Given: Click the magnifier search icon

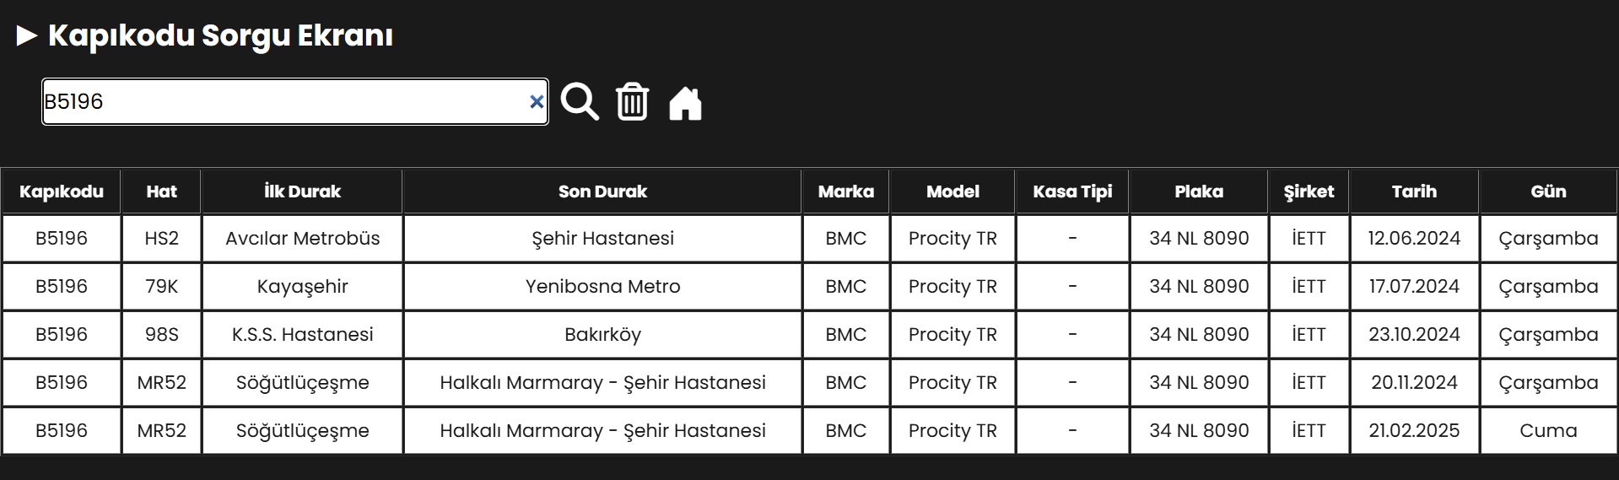Looking at the screenshot, I should (x=580, y=102).
